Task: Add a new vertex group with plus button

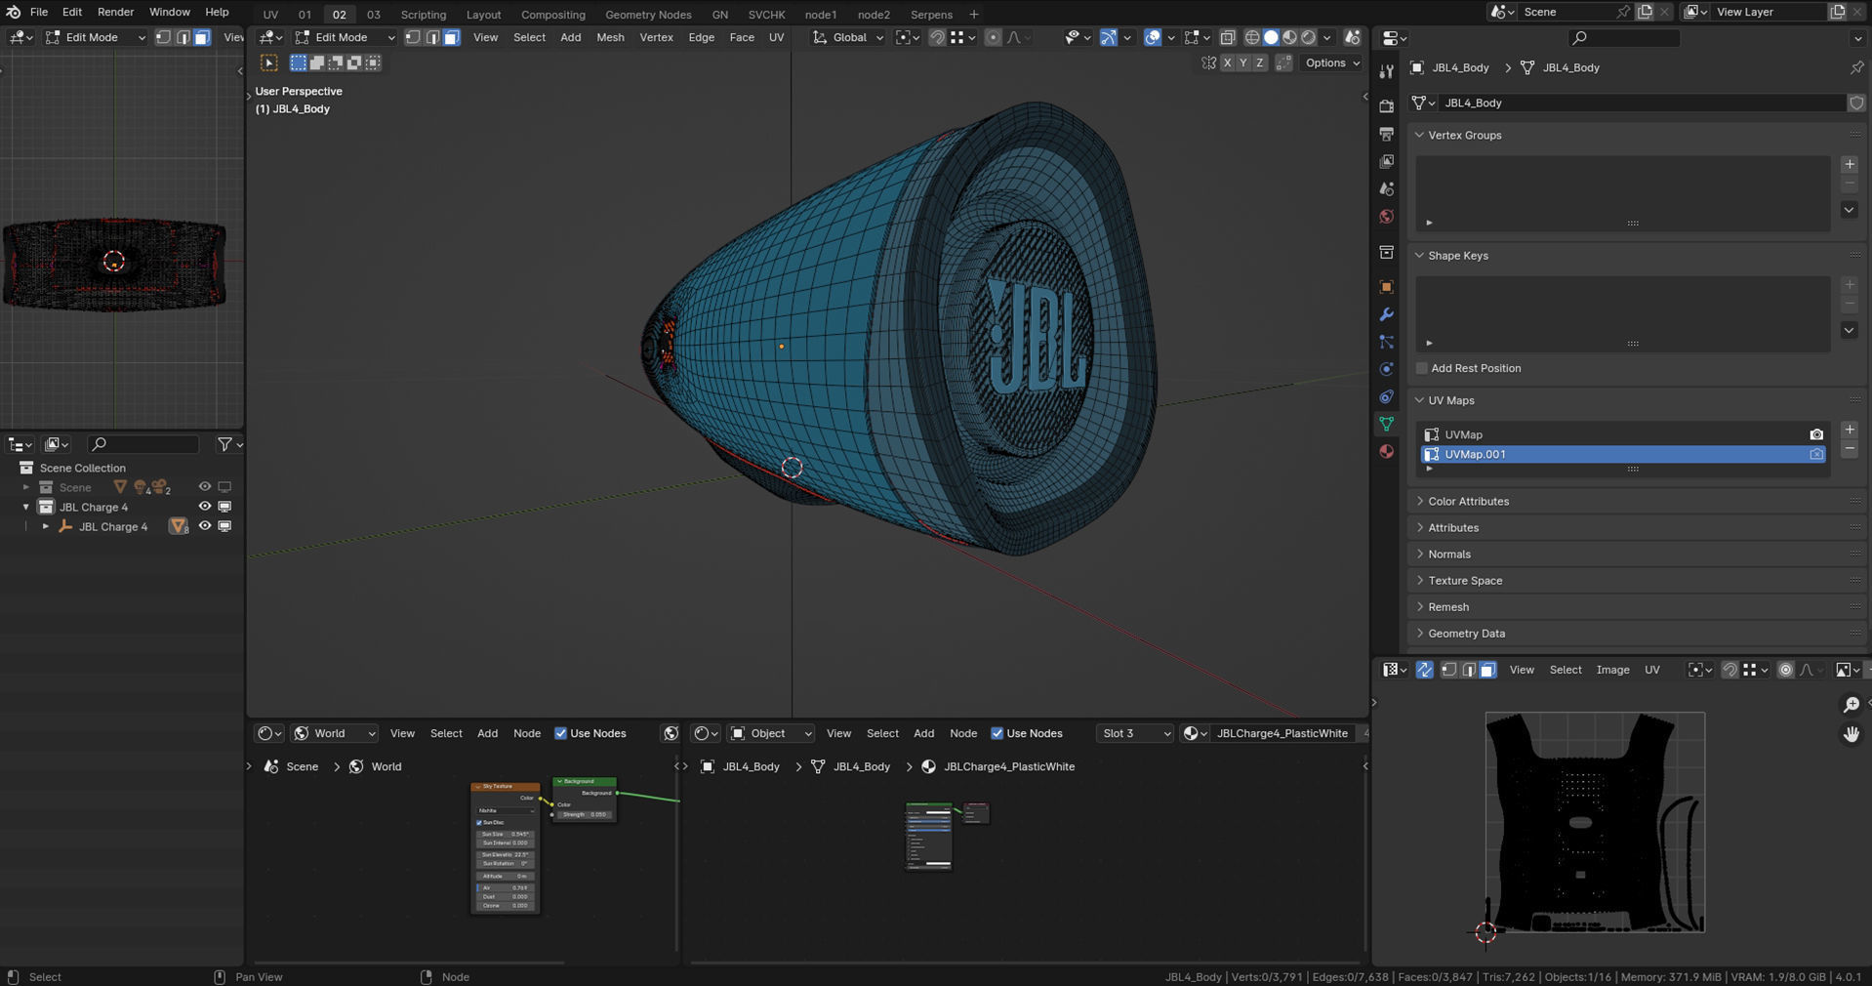Action: [x=1850, y=164]
